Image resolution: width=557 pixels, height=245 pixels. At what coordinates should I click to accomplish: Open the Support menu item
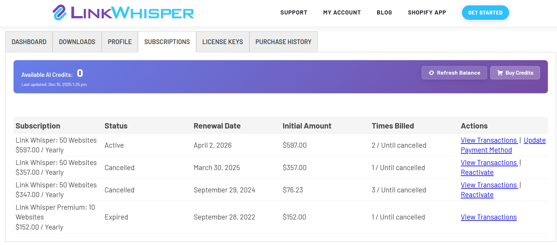click(293, 13)
